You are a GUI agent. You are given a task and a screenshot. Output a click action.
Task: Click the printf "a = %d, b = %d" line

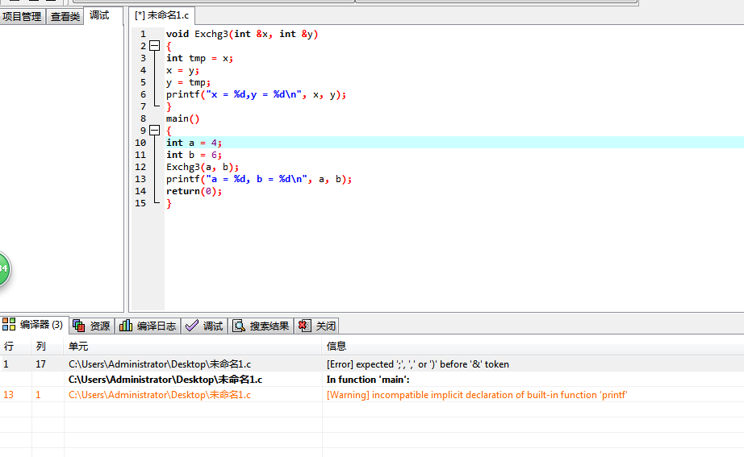point(259,179)
